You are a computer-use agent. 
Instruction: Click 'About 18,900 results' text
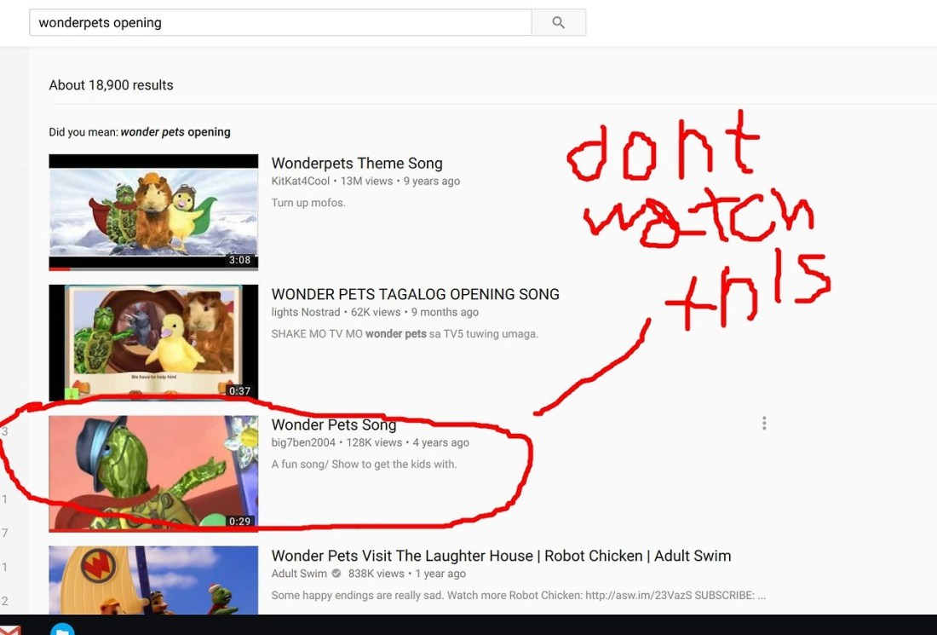tap(111, 85)
